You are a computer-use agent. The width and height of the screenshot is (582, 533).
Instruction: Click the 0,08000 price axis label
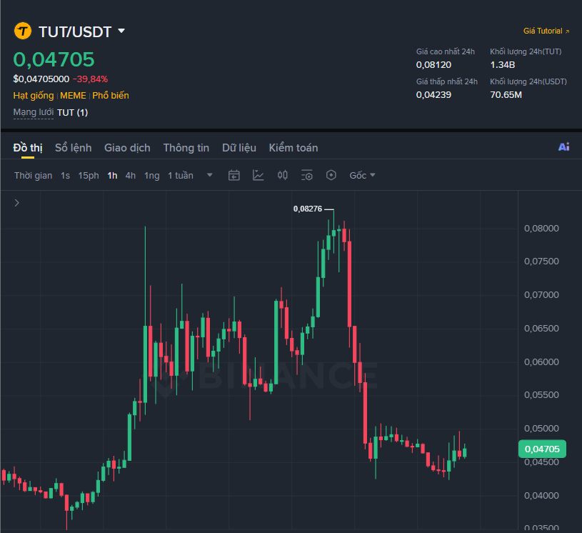pyautogui.click(x=541, y=229)
